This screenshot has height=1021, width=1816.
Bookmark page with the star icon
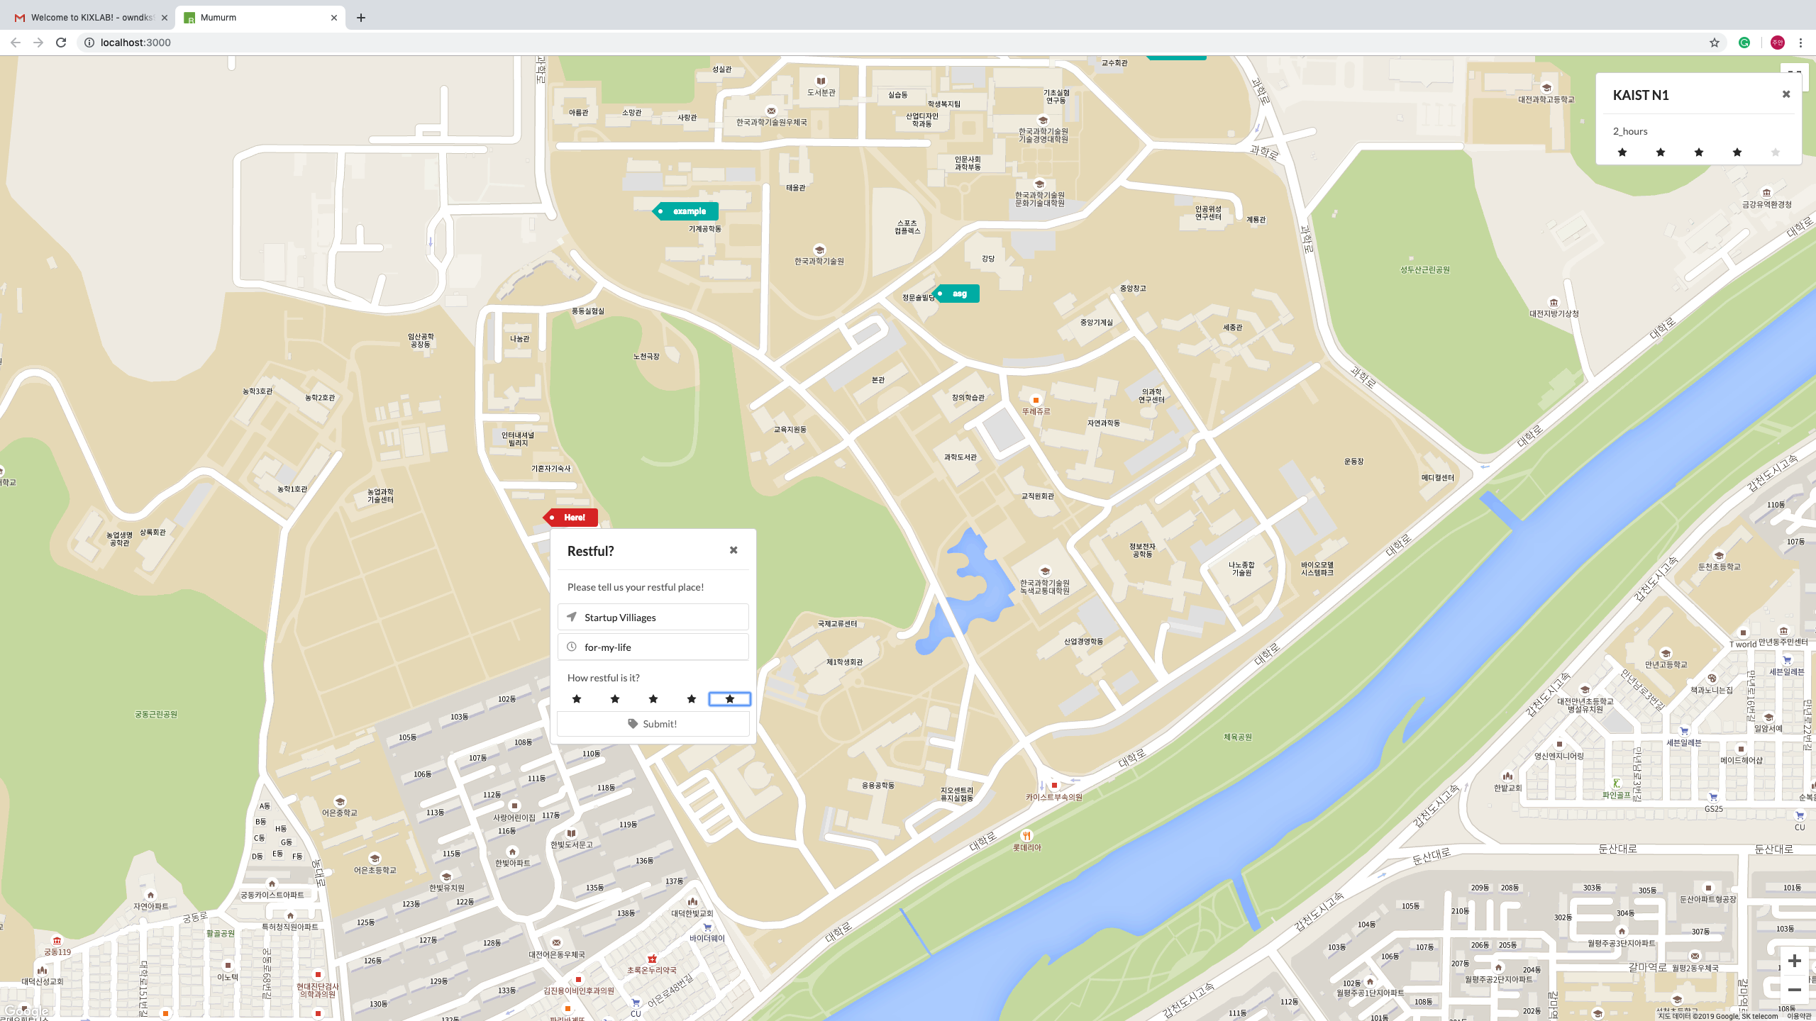[1715, 43]
